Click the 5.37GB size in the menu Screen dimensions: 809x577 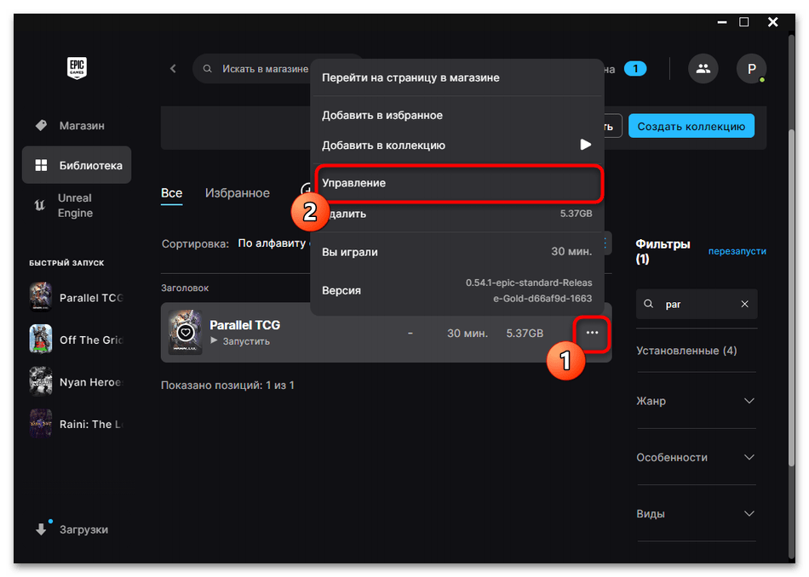click(x=576, y=213)
